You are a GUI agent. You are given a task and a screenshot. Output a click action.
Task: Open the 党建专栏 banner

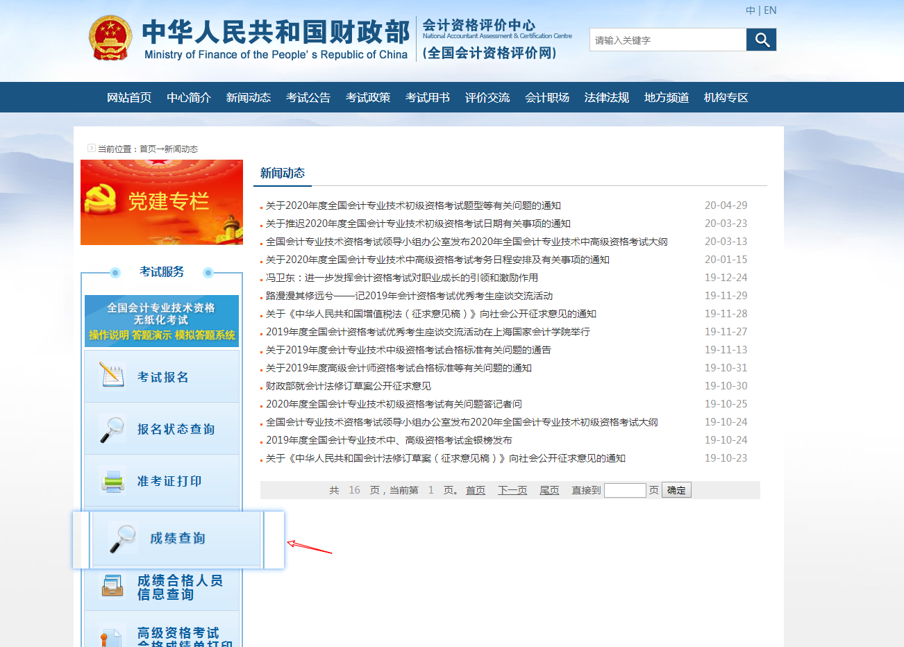tap(162, 202)
